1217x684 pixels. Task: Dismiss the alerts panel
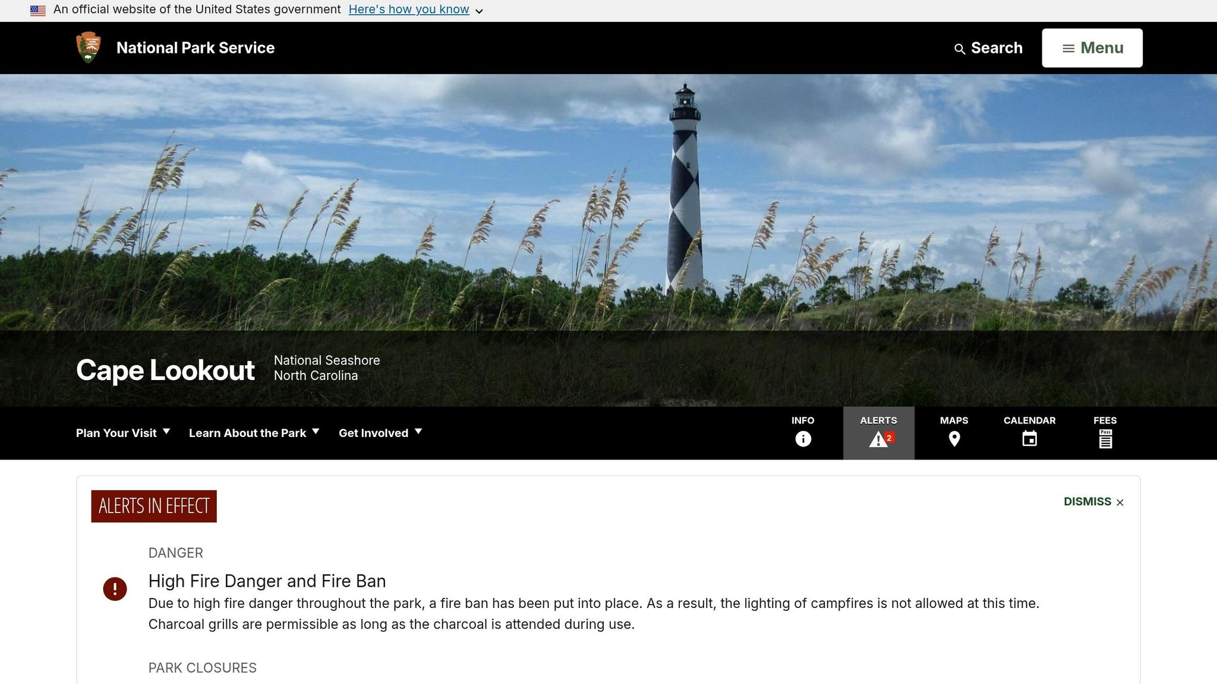pos(1093,502)
